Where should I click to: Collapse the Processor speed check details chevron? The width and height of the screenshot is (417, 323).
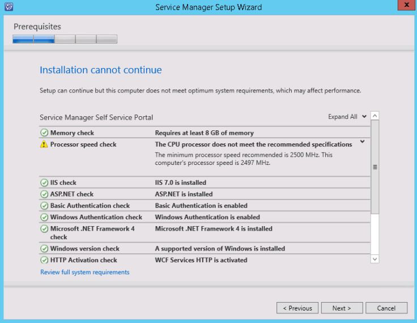coord(362,142)
